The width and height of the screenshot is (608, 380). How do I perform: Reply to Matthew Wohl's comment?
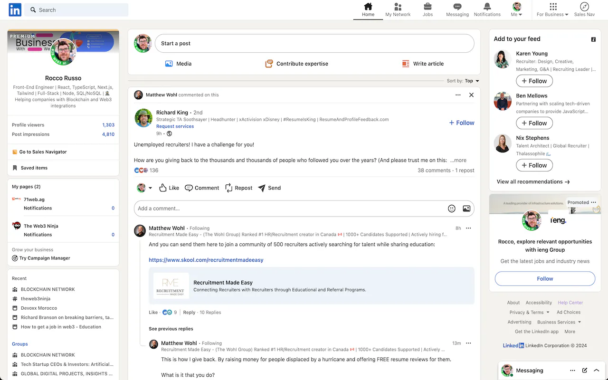point(189,313)
